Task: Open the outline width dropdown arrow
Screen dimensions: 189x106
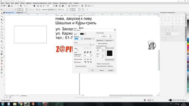Action: [x=82, y=39]
